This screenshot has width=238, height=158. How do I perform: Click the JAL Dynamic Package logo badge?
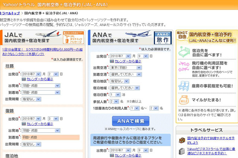[x=74, y=37]
